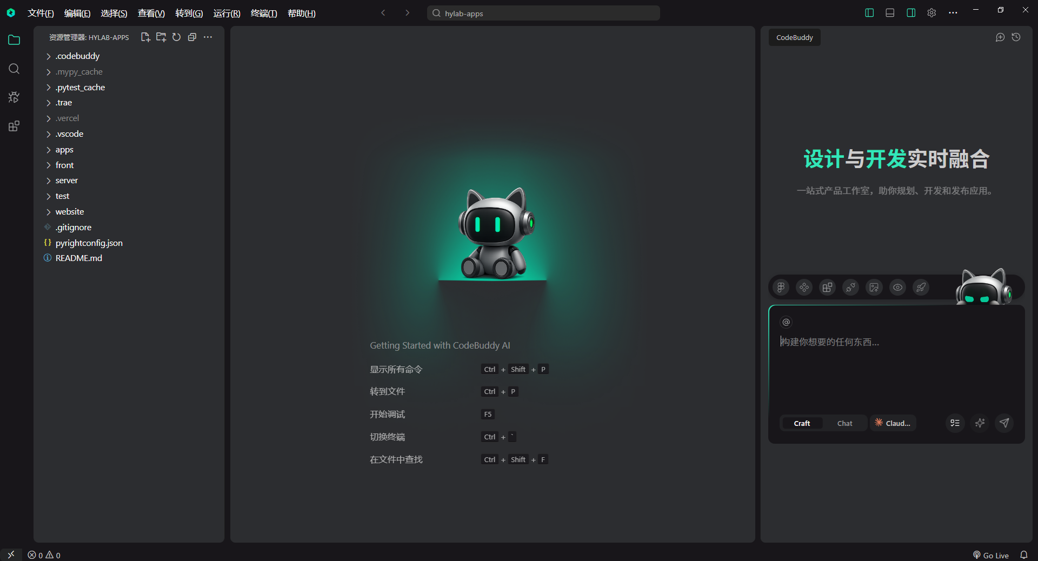The height and width of the screenshot is (561, 1038).
Task: Click the Figma integration icon
Action: [781, 288]
